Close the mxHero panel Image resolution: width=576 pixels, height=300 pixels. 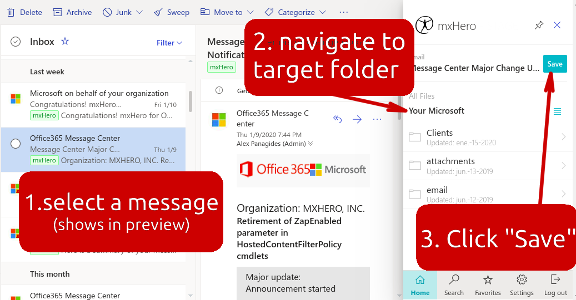(x=557, y=25)
